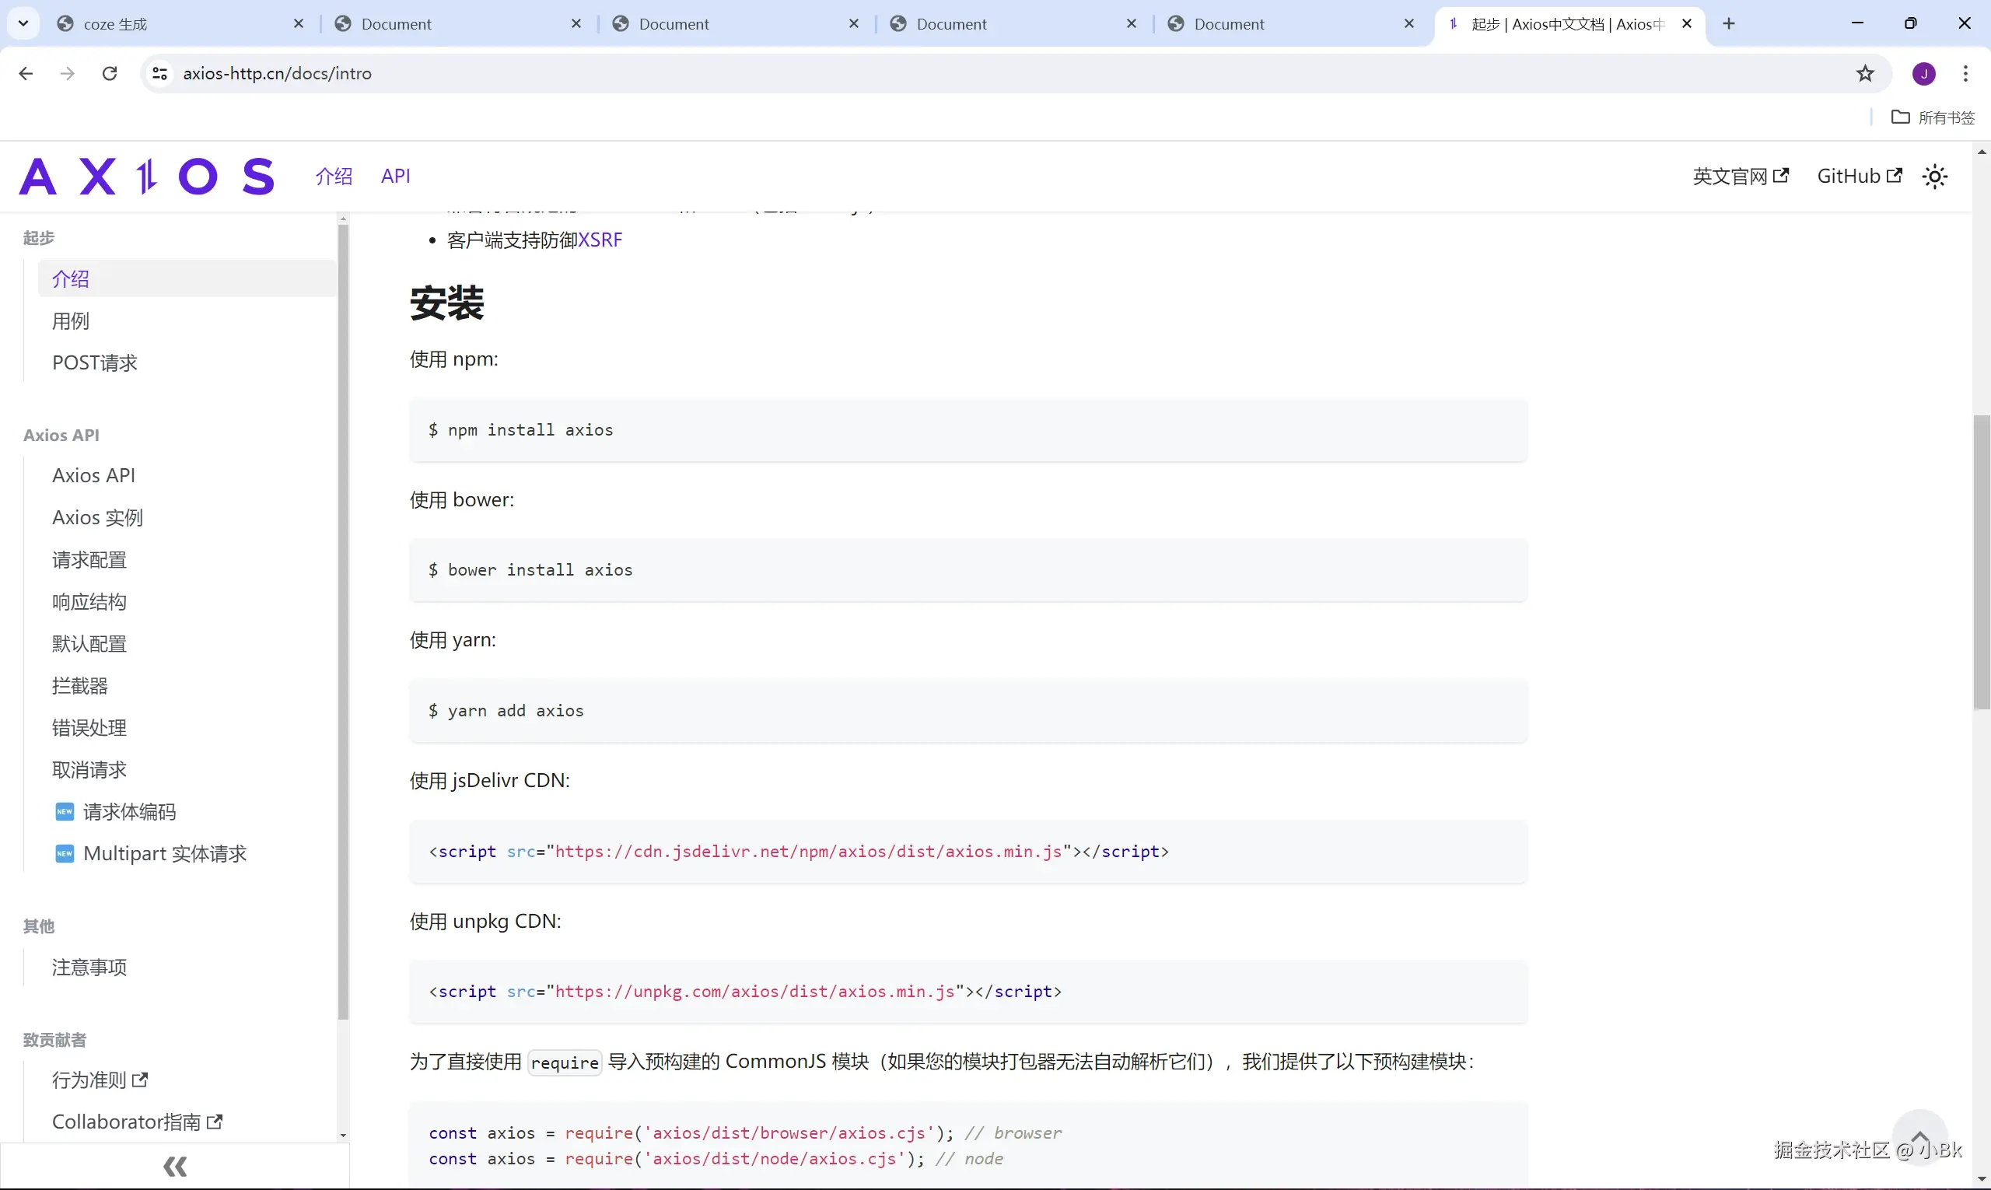Click the AXIOS logo
The height and width of the screenshot is (1190, 1991).
click(147, 177)
